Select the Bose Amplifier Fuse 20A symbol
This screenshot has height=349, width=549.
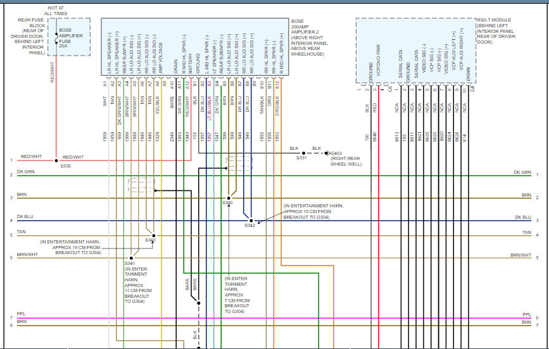56,38
